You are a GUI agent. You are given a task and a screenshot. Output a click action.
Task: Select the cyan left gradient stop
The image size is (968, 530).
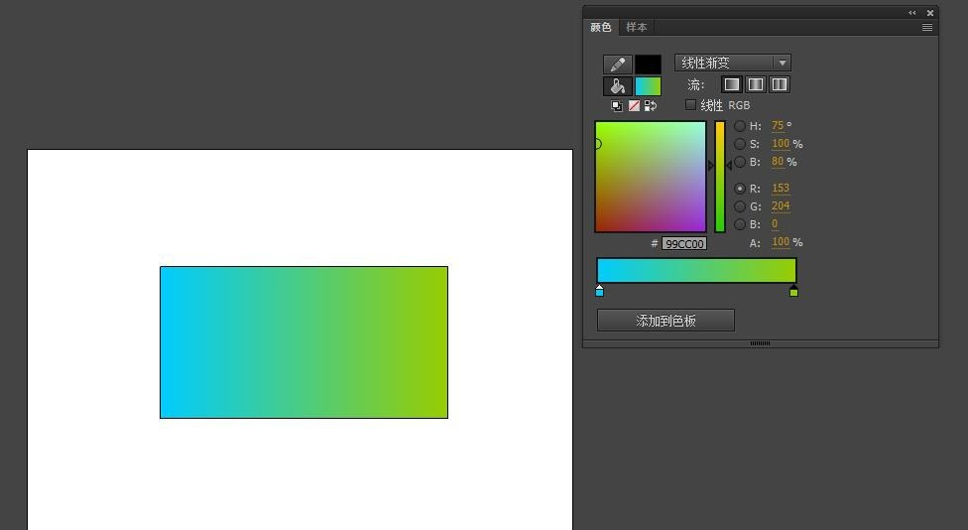tap(599, 291)
